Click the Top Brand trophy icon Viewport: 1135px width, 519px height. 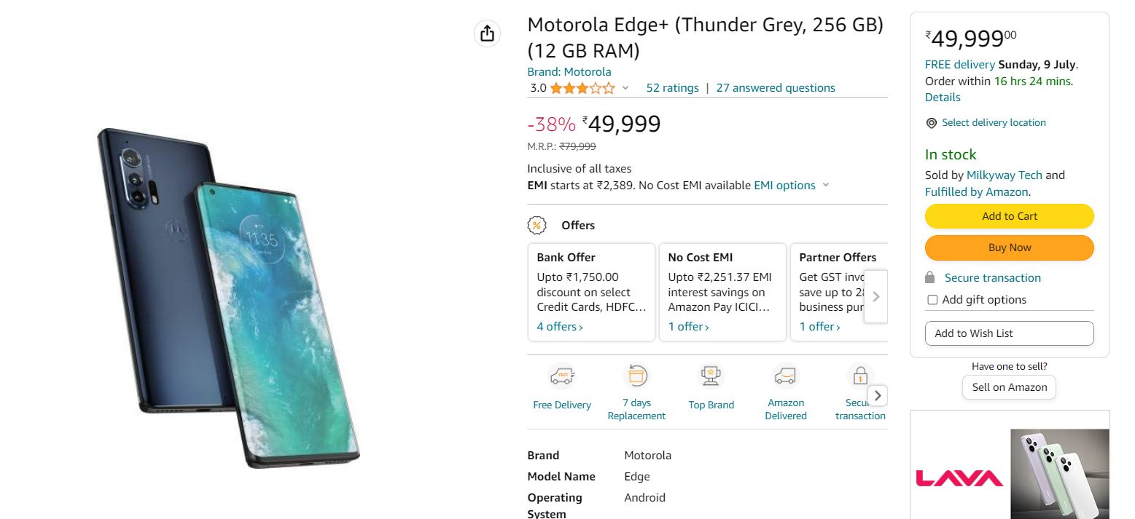(711, 376)
